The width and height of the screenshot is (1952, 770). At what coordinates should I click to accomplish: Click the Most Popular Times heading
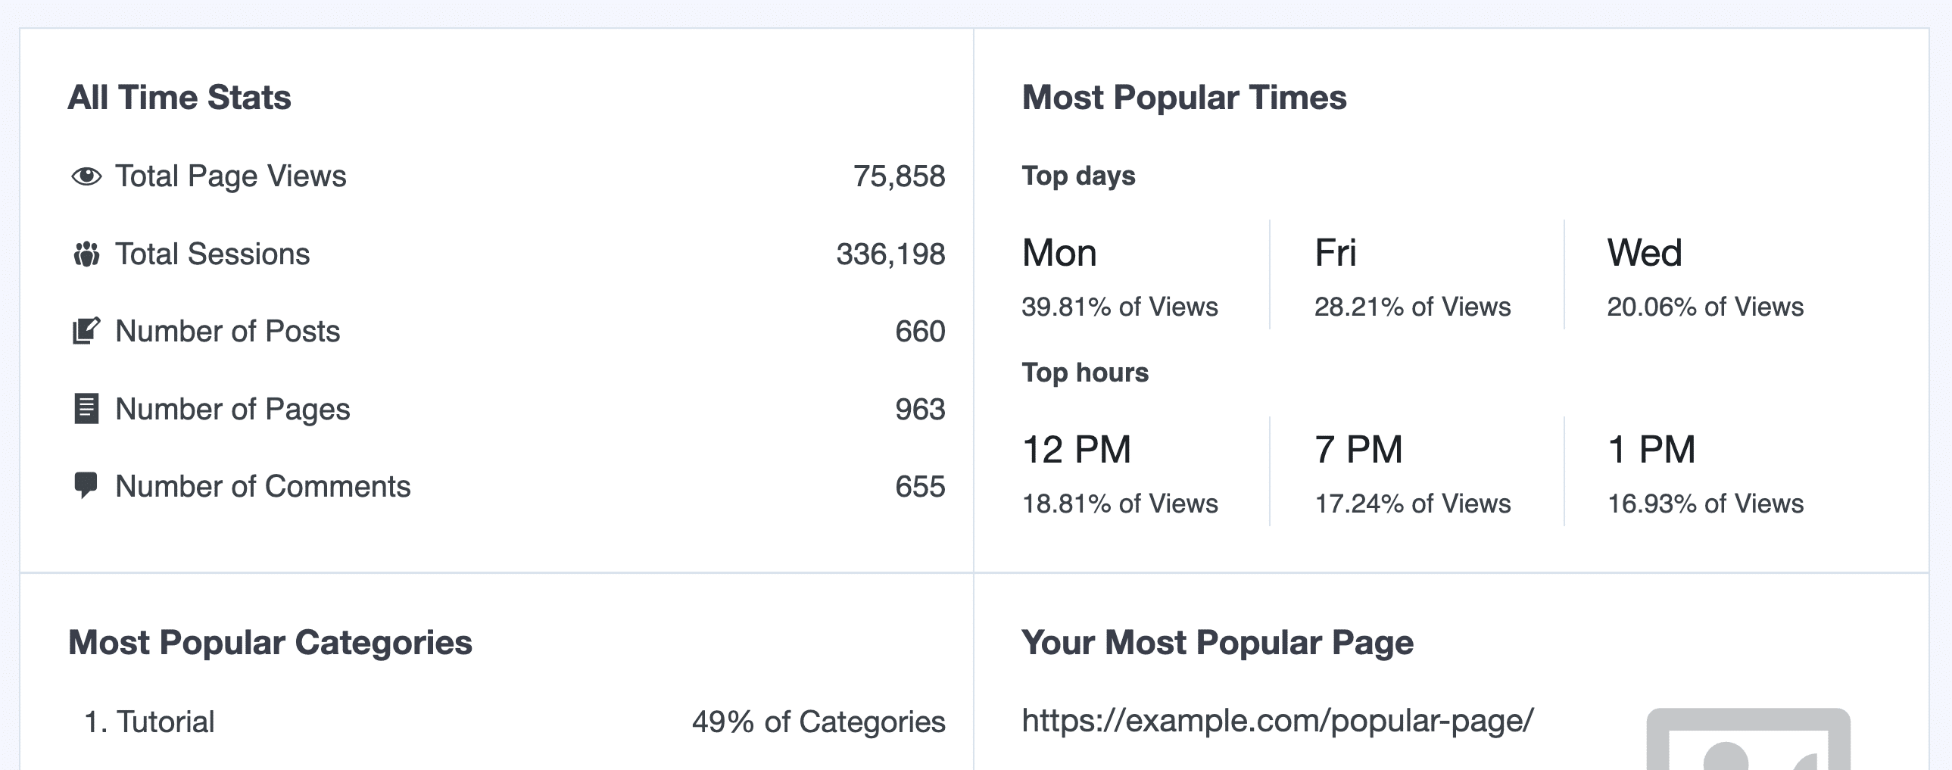point(1184,98)
